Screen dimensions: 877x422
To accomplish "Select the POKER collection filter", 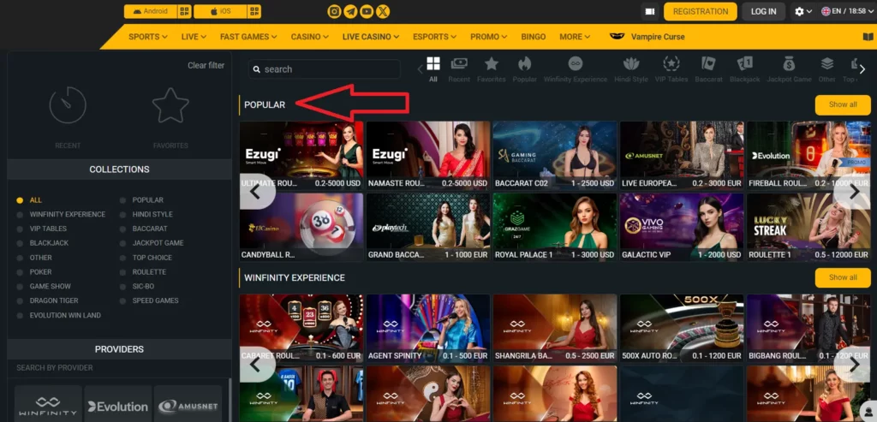I will (x=34, y=272).
